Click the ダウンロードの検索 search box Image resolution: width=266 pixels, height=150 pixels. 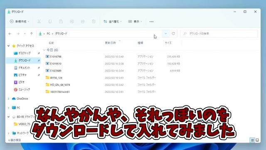coord(219,34)
